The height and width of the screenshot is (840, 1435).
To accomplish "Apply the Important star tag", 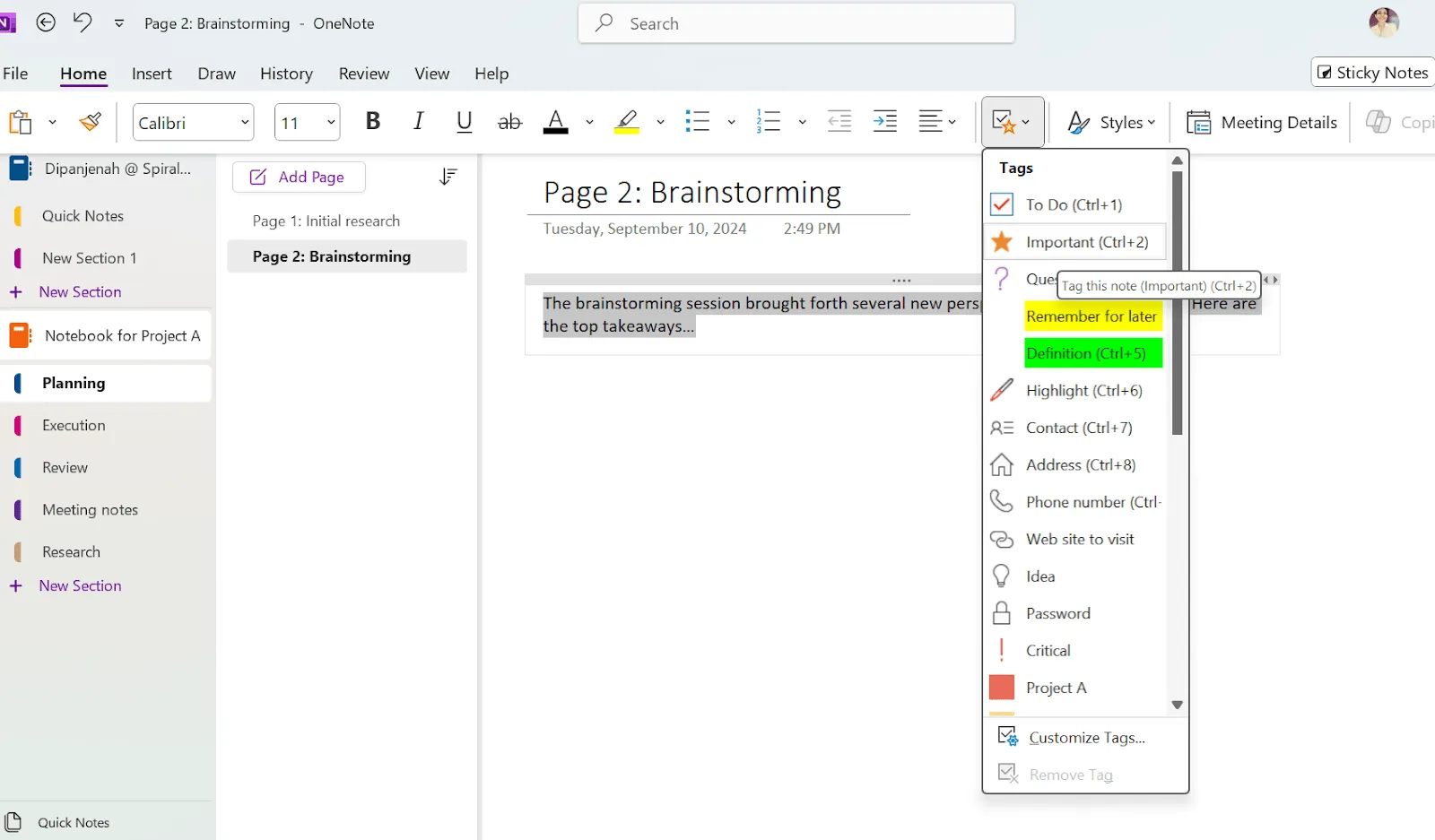I will 1074,242.
